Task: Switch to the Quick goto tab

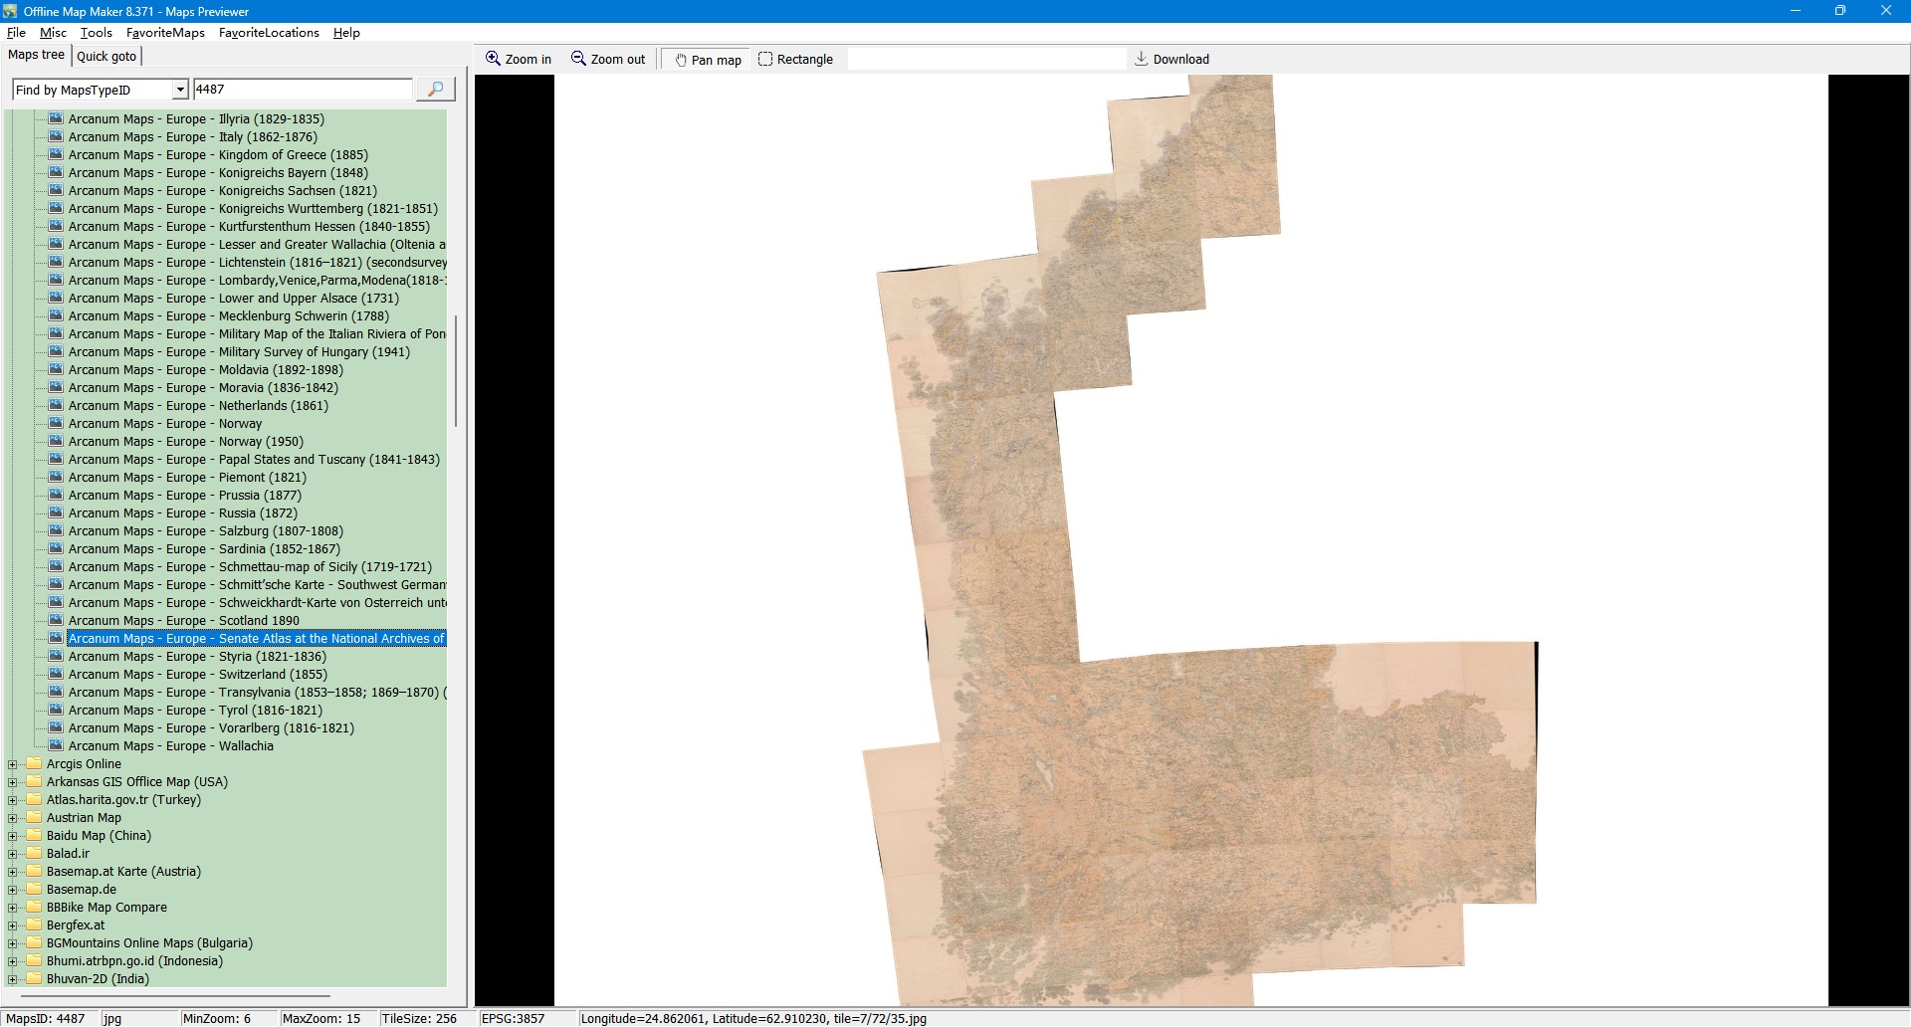Action: 106,56
